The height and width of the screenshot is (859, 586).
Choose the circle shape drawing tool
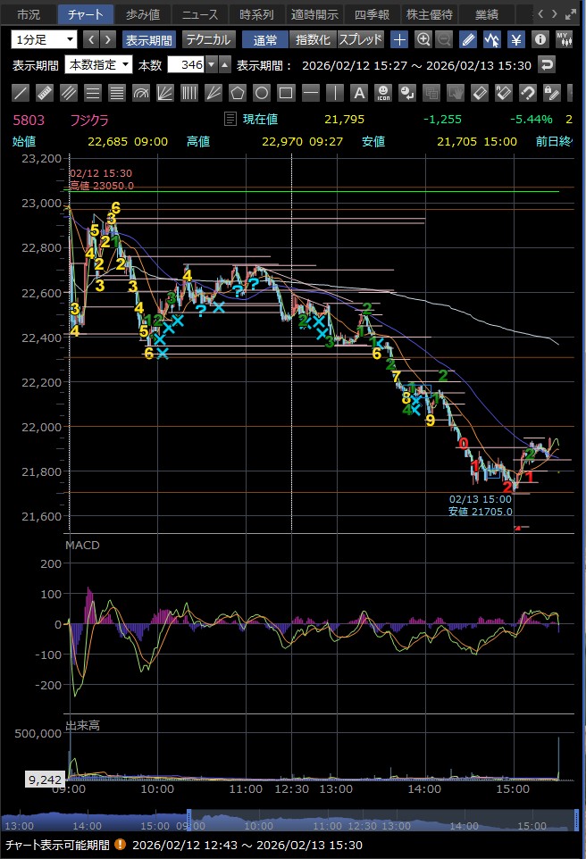[x=262, y=93]
